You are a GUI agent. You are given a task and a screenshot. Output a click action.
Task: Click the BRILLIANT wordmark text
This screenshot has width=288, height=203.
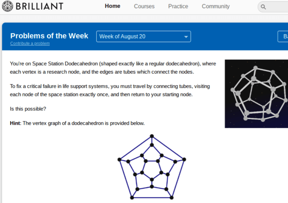pyautogui.click(x=40, y=6)
